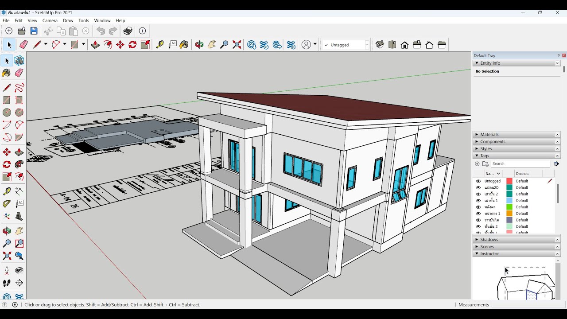Change the color swatch of หลังคา tag

[509, 207]
